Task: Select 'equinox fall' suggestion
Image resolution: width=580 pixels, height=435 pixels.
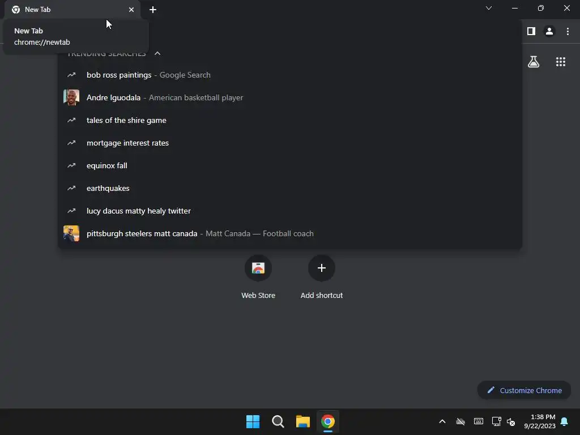Action: 290,165
